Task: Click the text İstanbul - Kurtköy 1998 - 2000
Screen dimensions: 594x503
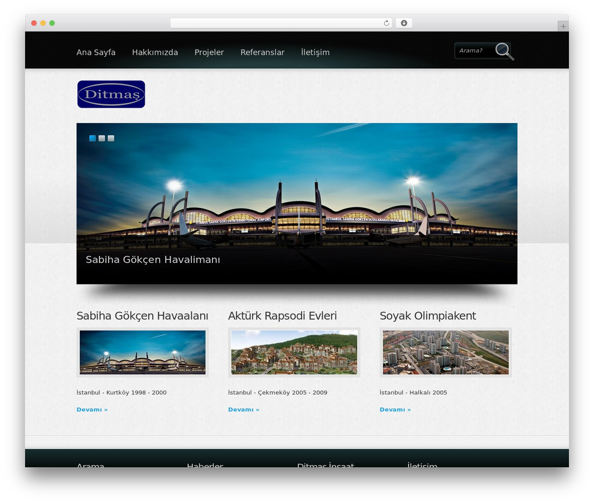Action: pos(122,393)
